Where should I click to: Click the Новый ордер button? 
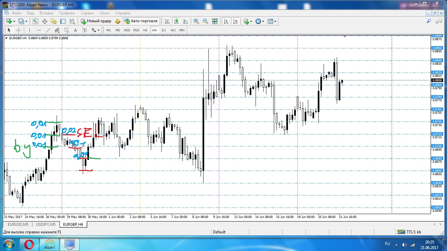tap(96, 21)
